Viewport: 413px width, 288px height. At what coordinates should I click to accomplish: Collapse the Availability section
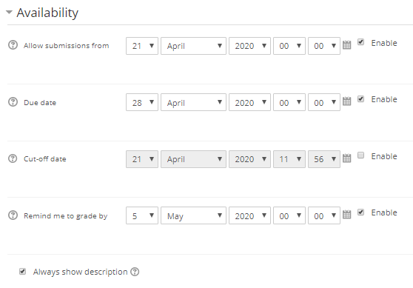pos(9,12)
